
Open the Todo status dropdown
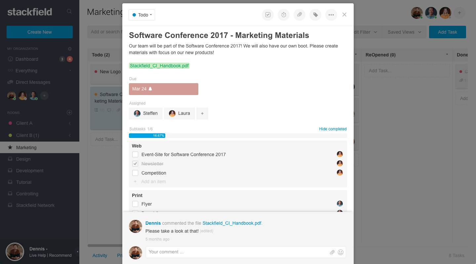[x=142, y=15]
